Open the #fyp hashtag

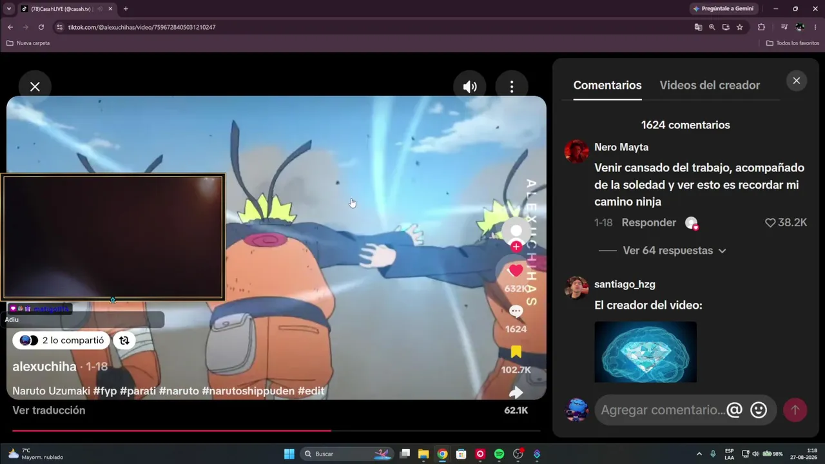tap(104, 391)
